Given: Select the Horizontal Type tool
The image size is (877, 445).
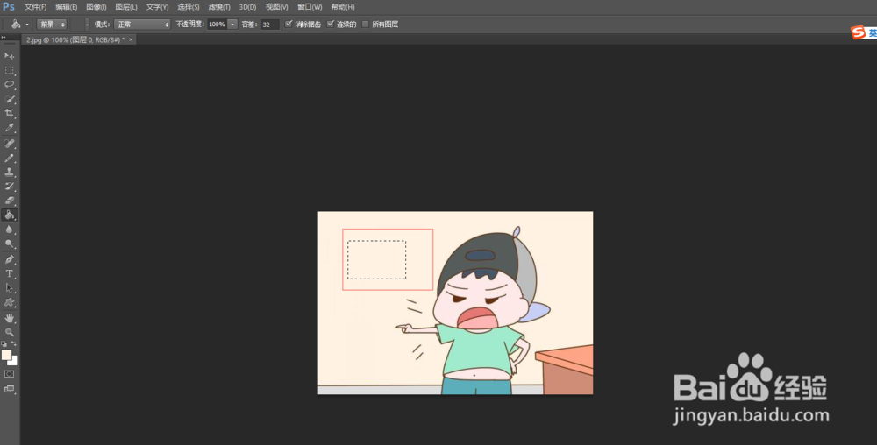Looking at the screenshot, I should point(10,273).
